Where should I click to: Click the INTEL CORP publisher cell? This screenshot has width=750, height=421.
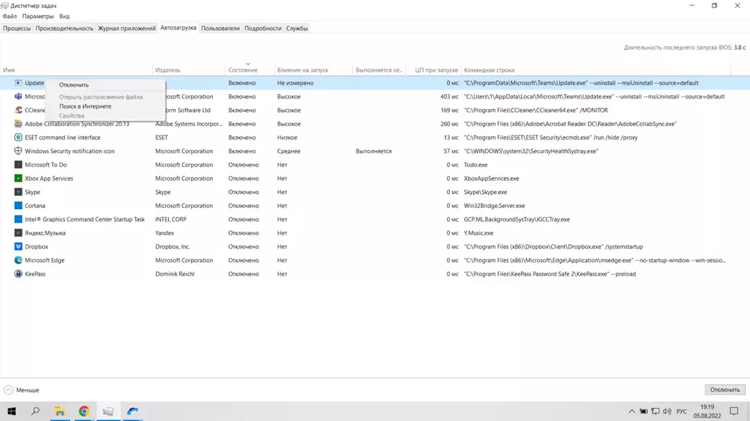click(x=171, y=220)
